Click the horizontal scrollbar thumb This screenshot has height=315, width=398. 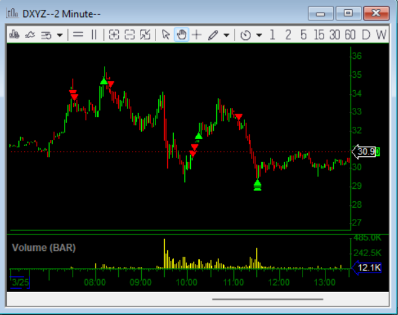tap(267, 299)
